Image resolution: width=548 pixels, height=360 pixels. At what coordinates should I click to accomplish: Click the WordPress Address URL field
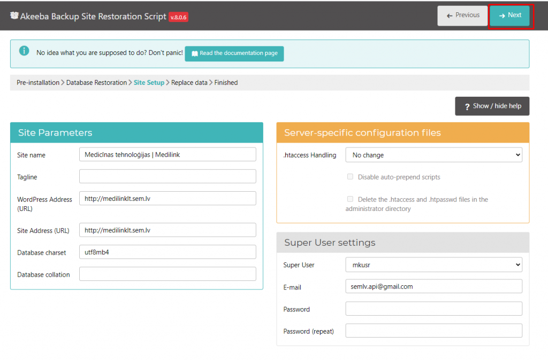[x=168, y=199]
